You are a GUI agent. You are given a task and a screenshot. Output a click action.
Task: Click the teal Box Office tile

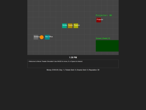[47, 37]
